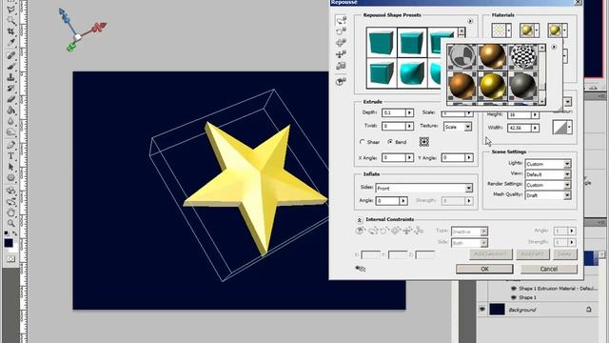Image resolution: width=609 pixels, height=343 pixels.
Task: Click the Repoussé mesh pan tool icon
Action: coord(341,42)
